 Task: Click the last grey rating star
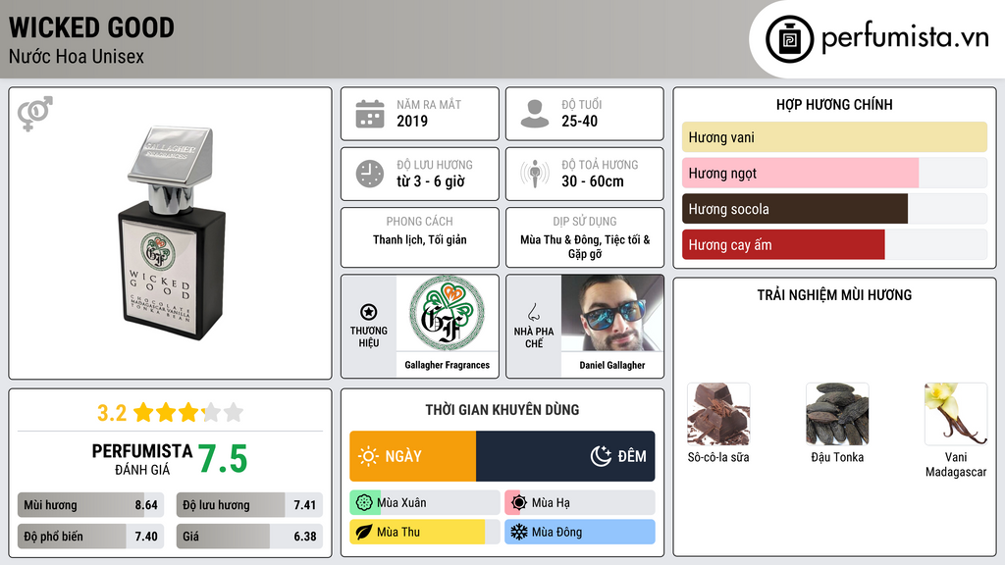234,413
